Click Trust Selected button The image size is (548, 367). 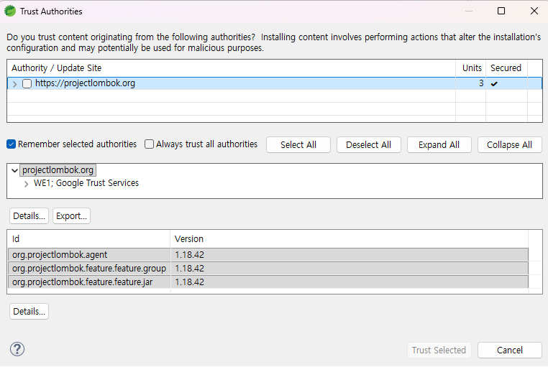point(439,350)
